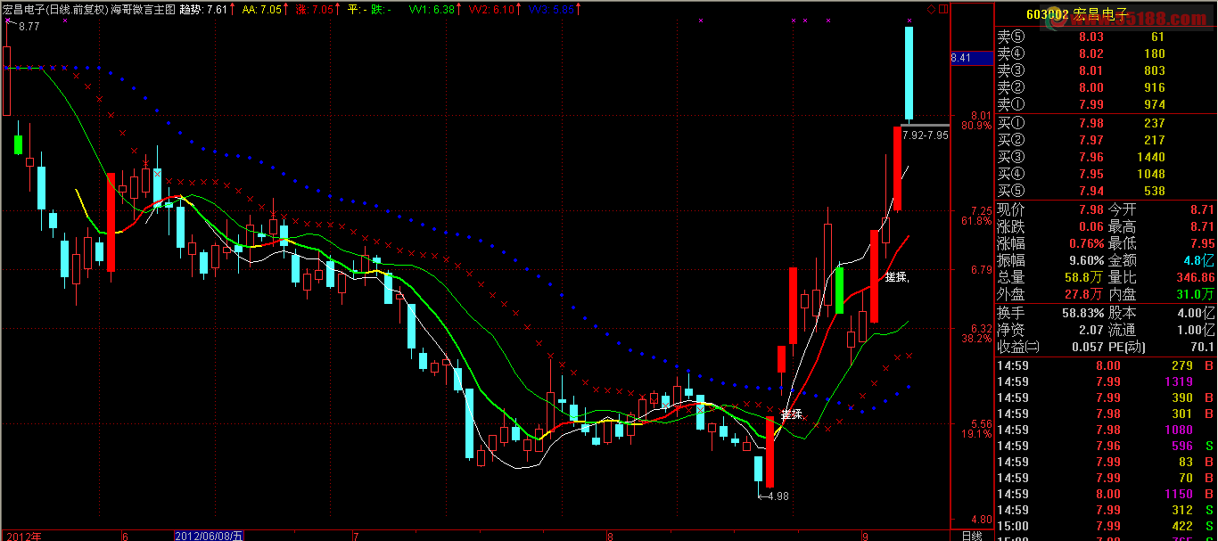
Task: Select the 买④ bid row at 7.95
Action: [1105, 174]
